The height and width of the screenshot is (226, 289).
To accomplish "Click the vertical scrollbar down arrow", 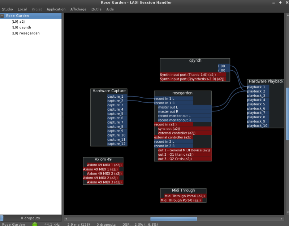I will (288, 212).
